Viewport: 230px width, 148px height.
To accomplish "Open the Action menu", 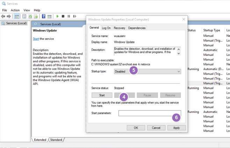I will (x=15, y=10).
